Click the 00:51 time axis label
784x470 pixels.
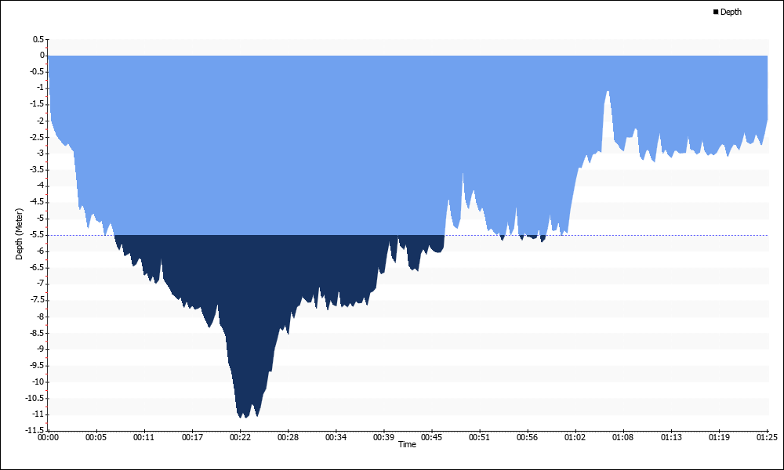point(480,438)
